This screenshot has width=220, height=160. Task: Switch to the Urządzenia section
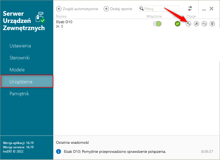tap(27, 81)
